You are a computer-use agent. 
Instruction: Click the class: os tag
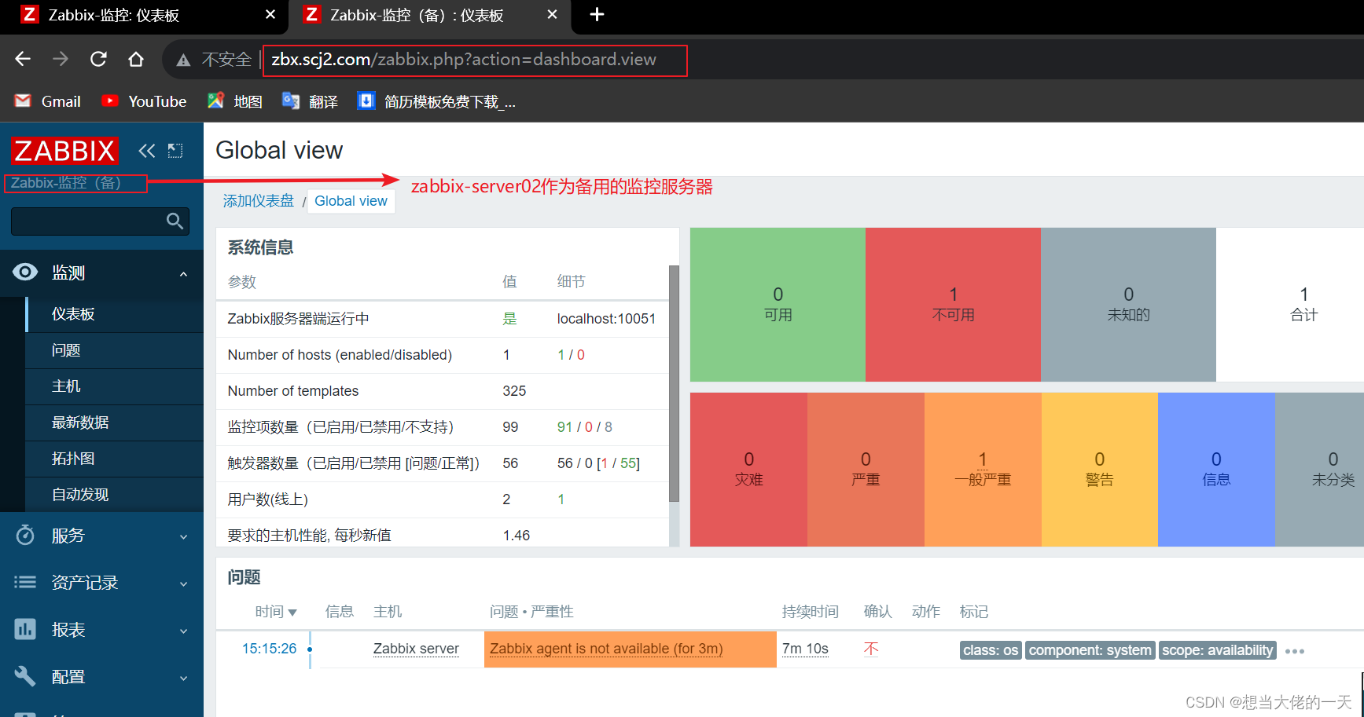point(991,650)
